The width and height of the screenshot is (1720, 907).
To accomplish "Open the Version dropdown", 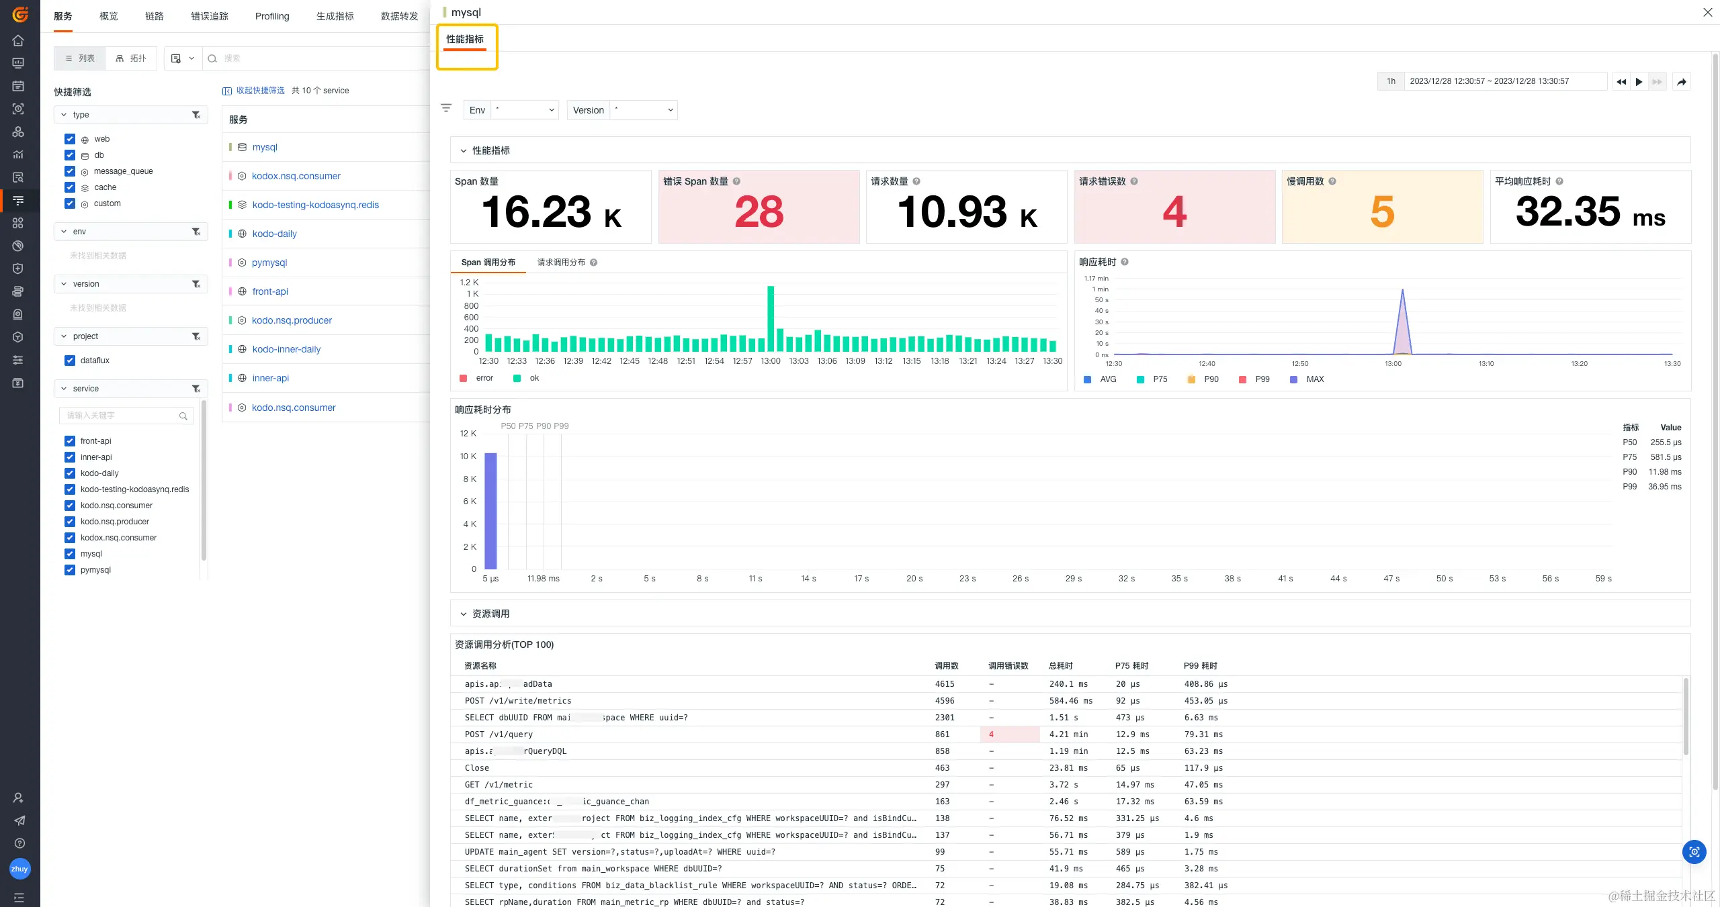I will click(x=644, y=110).
